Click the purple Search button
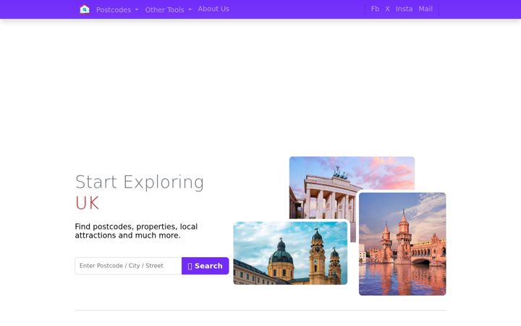521x326 pixels. point(206,266)
